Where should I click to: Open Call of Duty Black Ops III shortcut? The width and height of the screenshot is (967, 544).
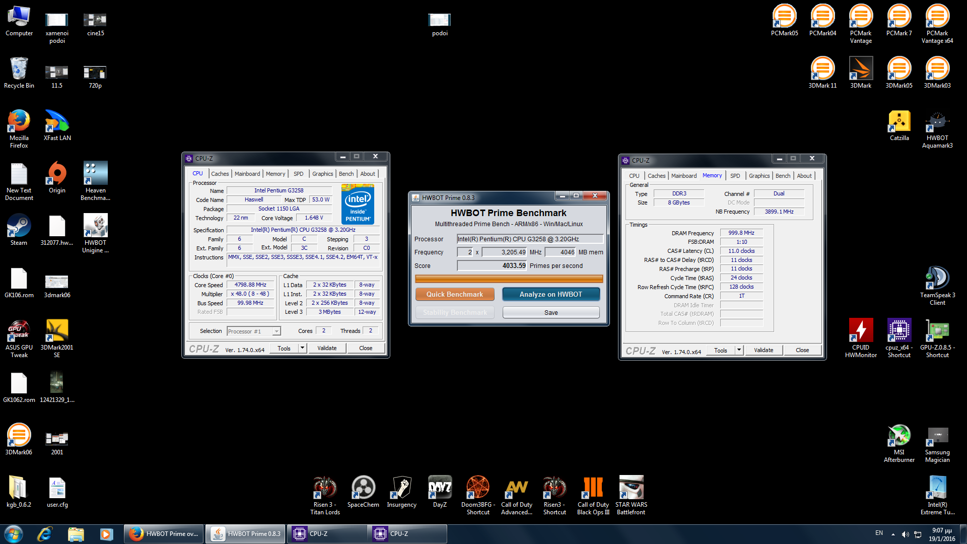[x=593, y=496]
